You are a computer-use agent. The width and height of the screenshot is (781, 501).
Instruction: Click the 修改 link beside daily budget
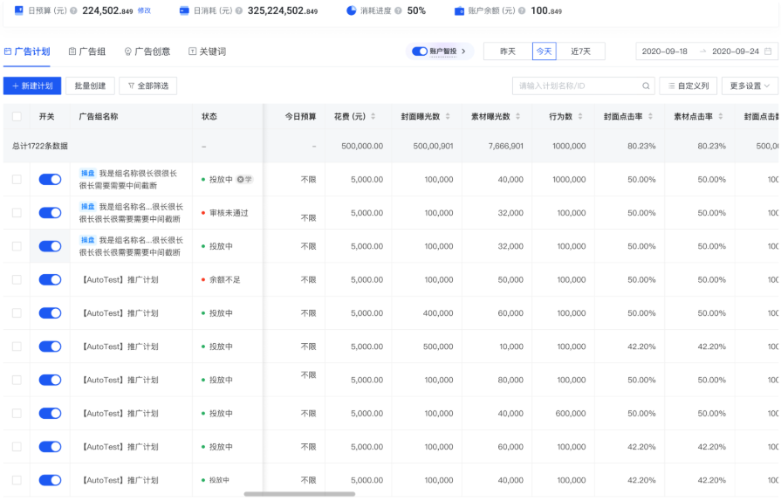click(x=144, y=10)
